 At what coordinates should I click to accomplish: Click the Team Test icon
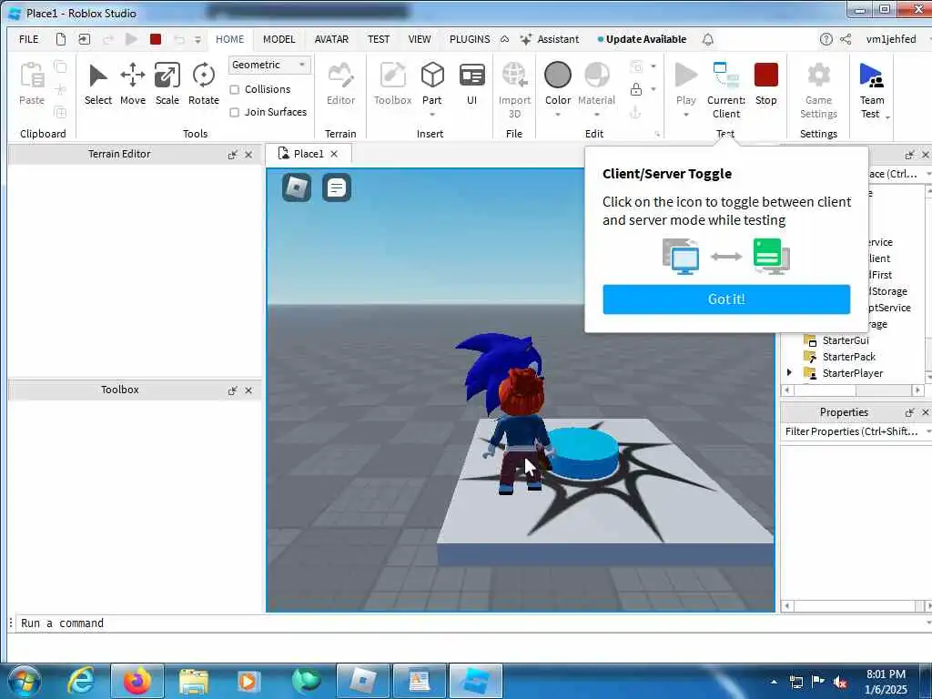871,76
